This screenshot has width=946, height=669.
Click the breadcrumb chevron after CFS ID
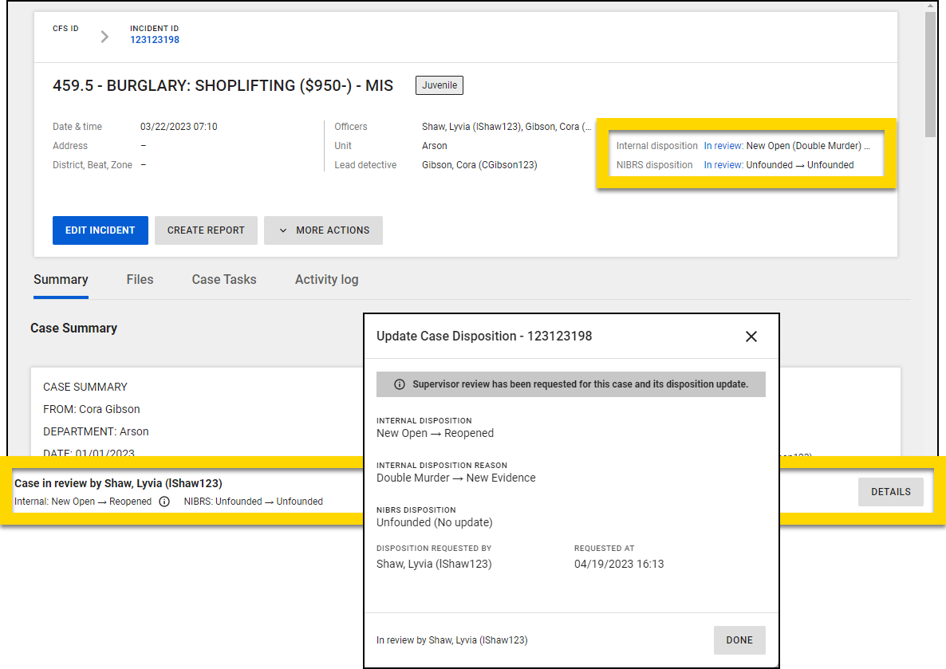click(104, 35)
